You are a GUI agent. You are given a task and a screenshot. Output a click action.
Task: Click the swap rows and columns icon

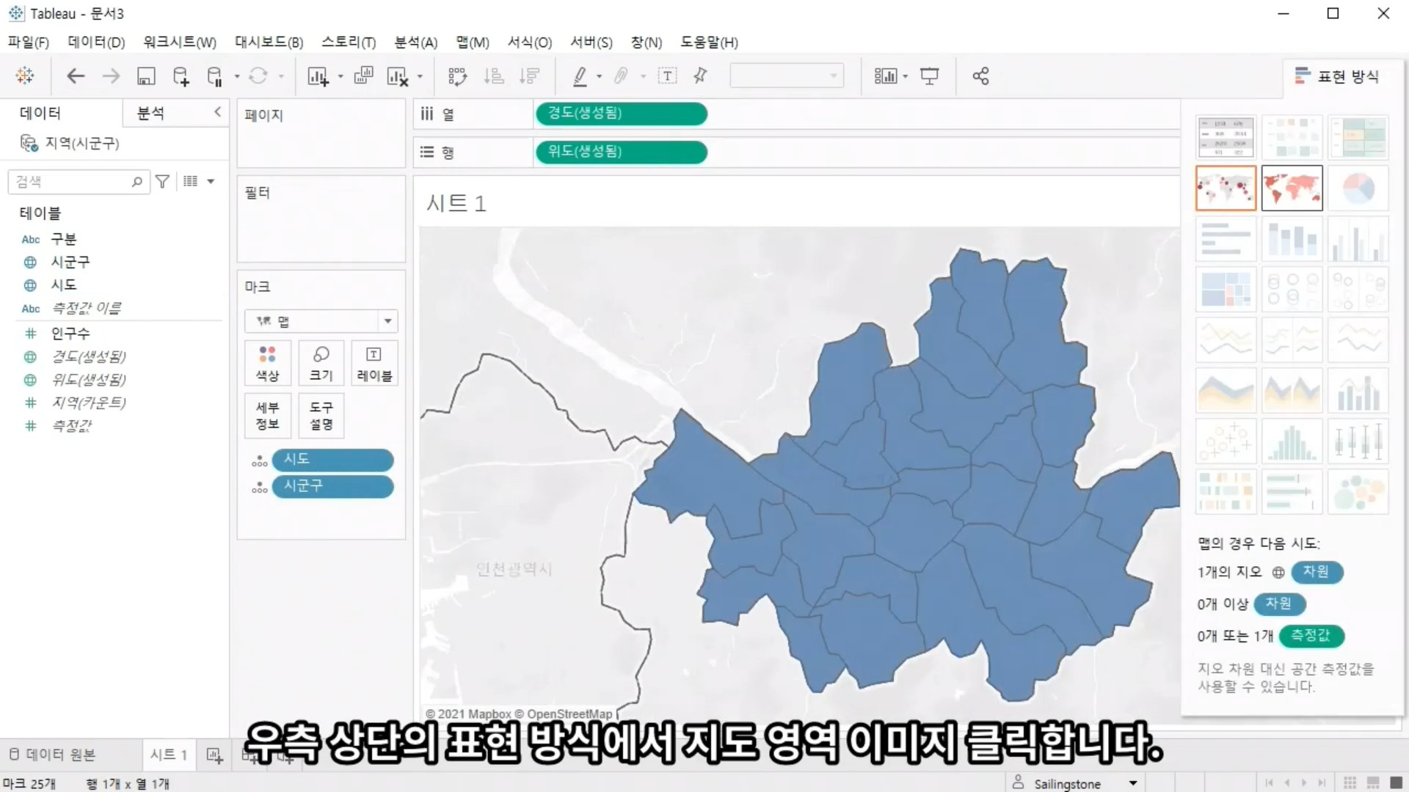[x=457, y=76]
